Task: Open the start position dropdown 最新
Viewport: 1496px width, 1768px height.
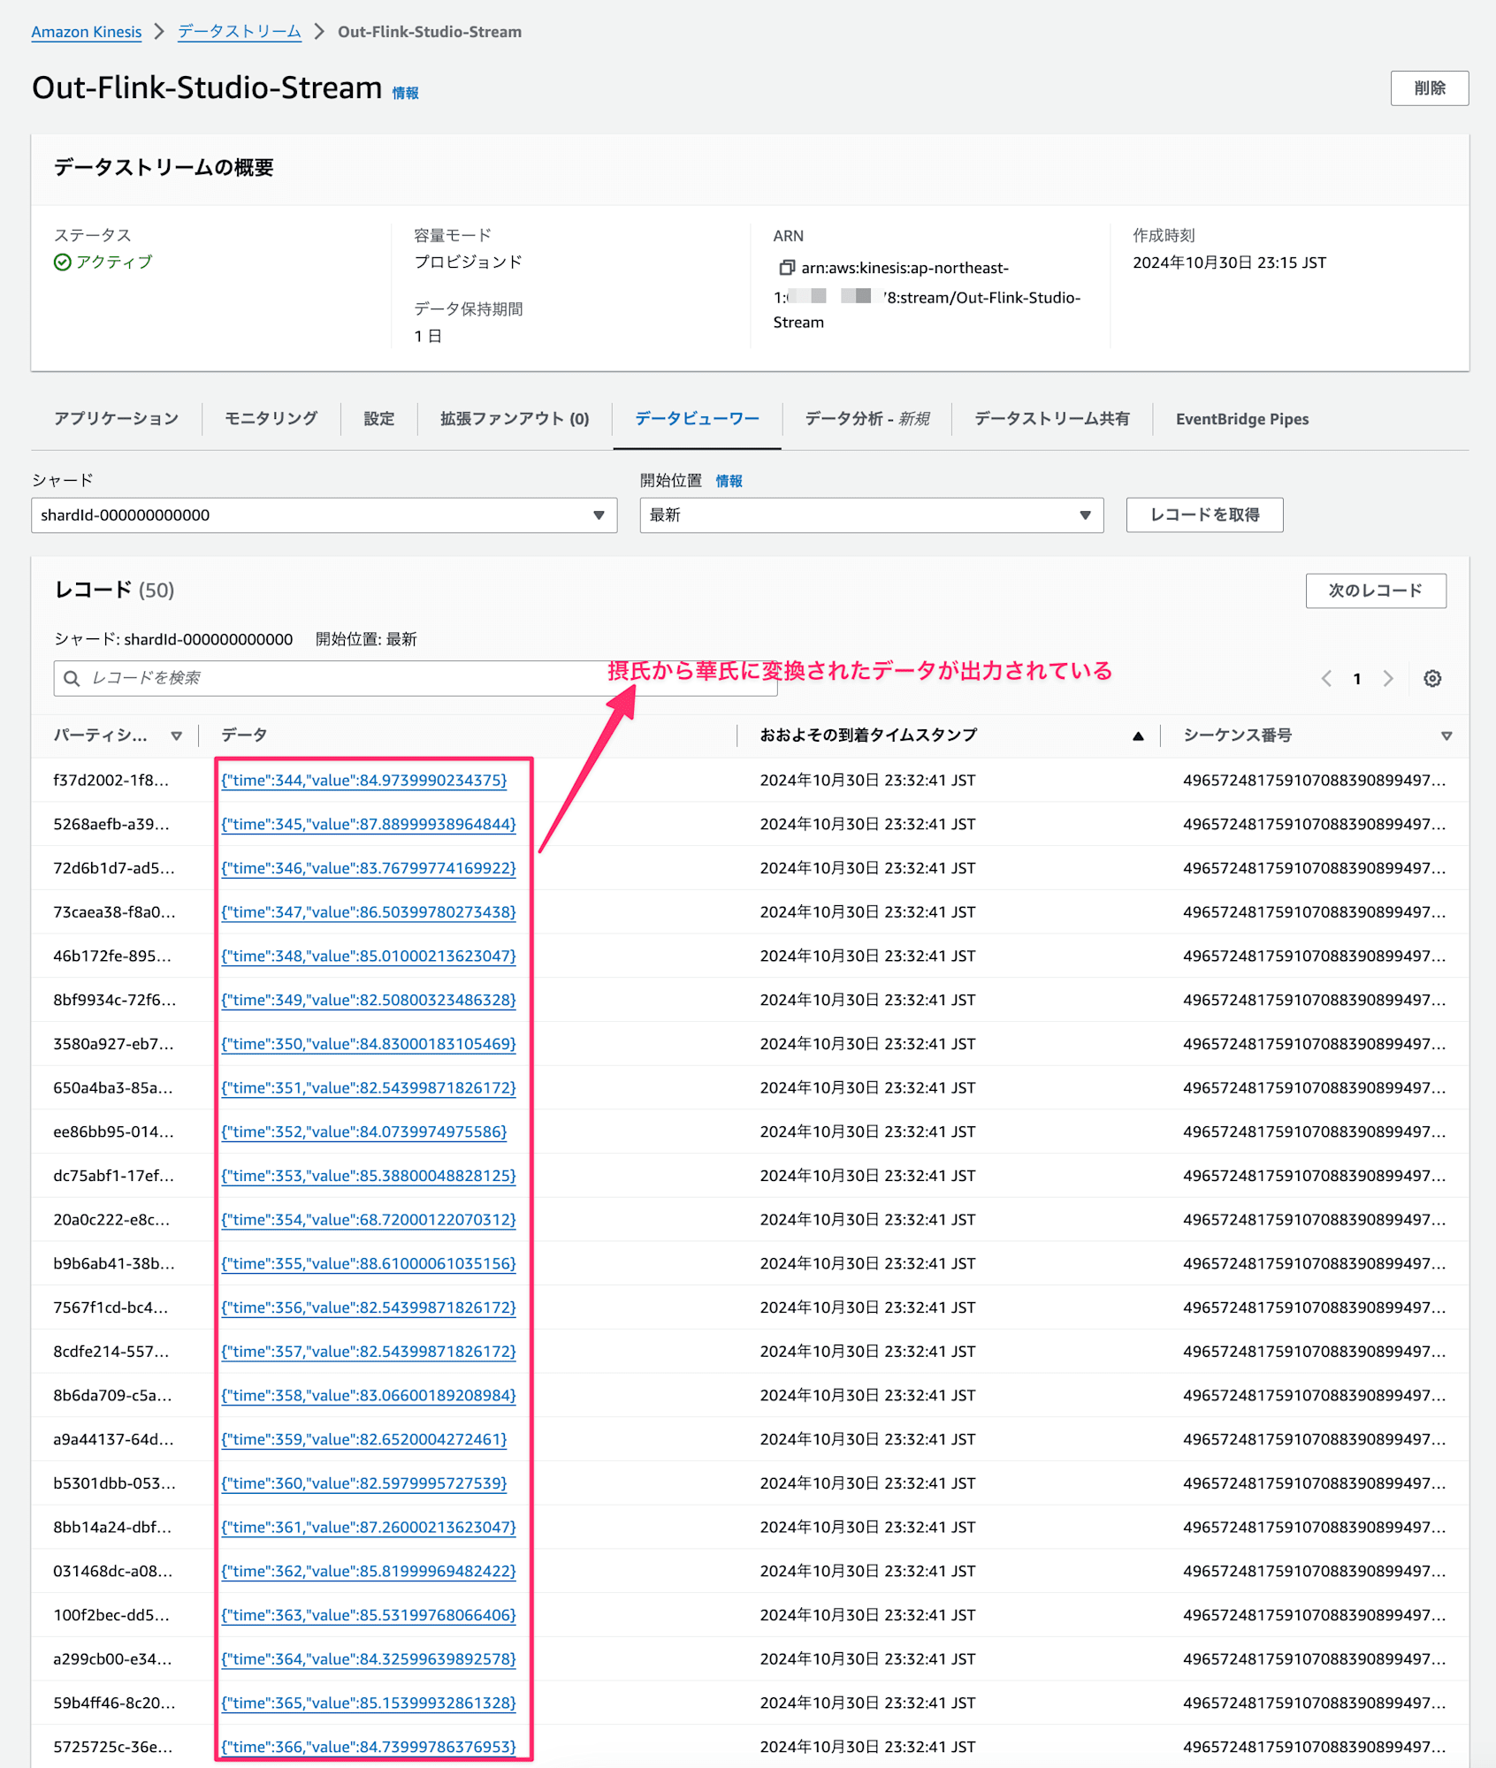Action: point(871,515)
